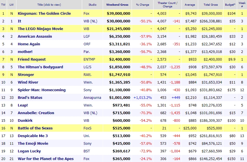Image resolution: width=247 pixels, height=162 pixels.
Task: Click LGF studio for American Assassin
Action: pos(87,36)
